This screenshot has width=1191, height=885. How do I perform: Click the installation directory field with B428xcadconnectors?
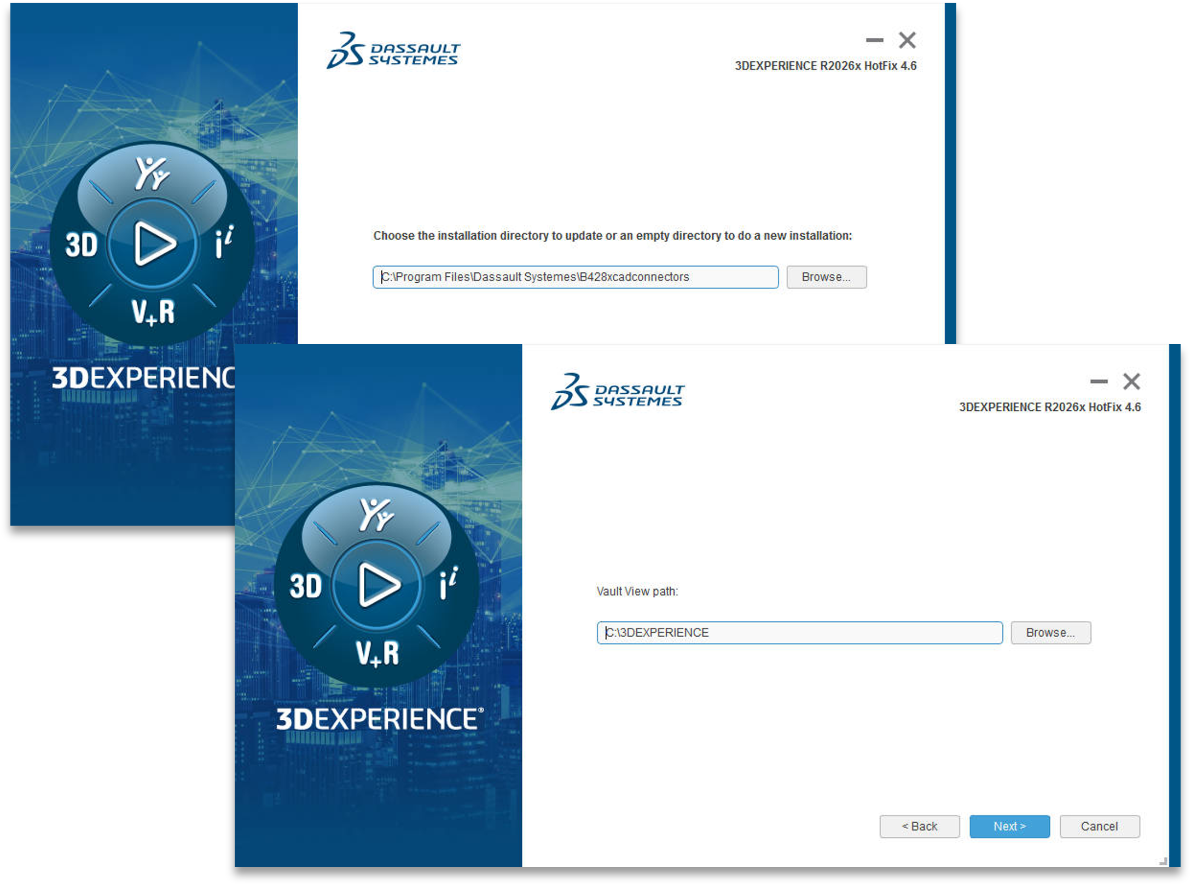pos(575,277)
